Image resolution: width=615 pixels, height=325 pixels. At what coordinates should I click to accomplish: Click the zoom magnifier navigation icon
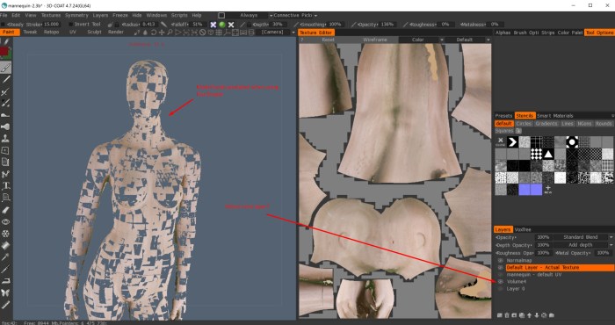click(170, 32)
